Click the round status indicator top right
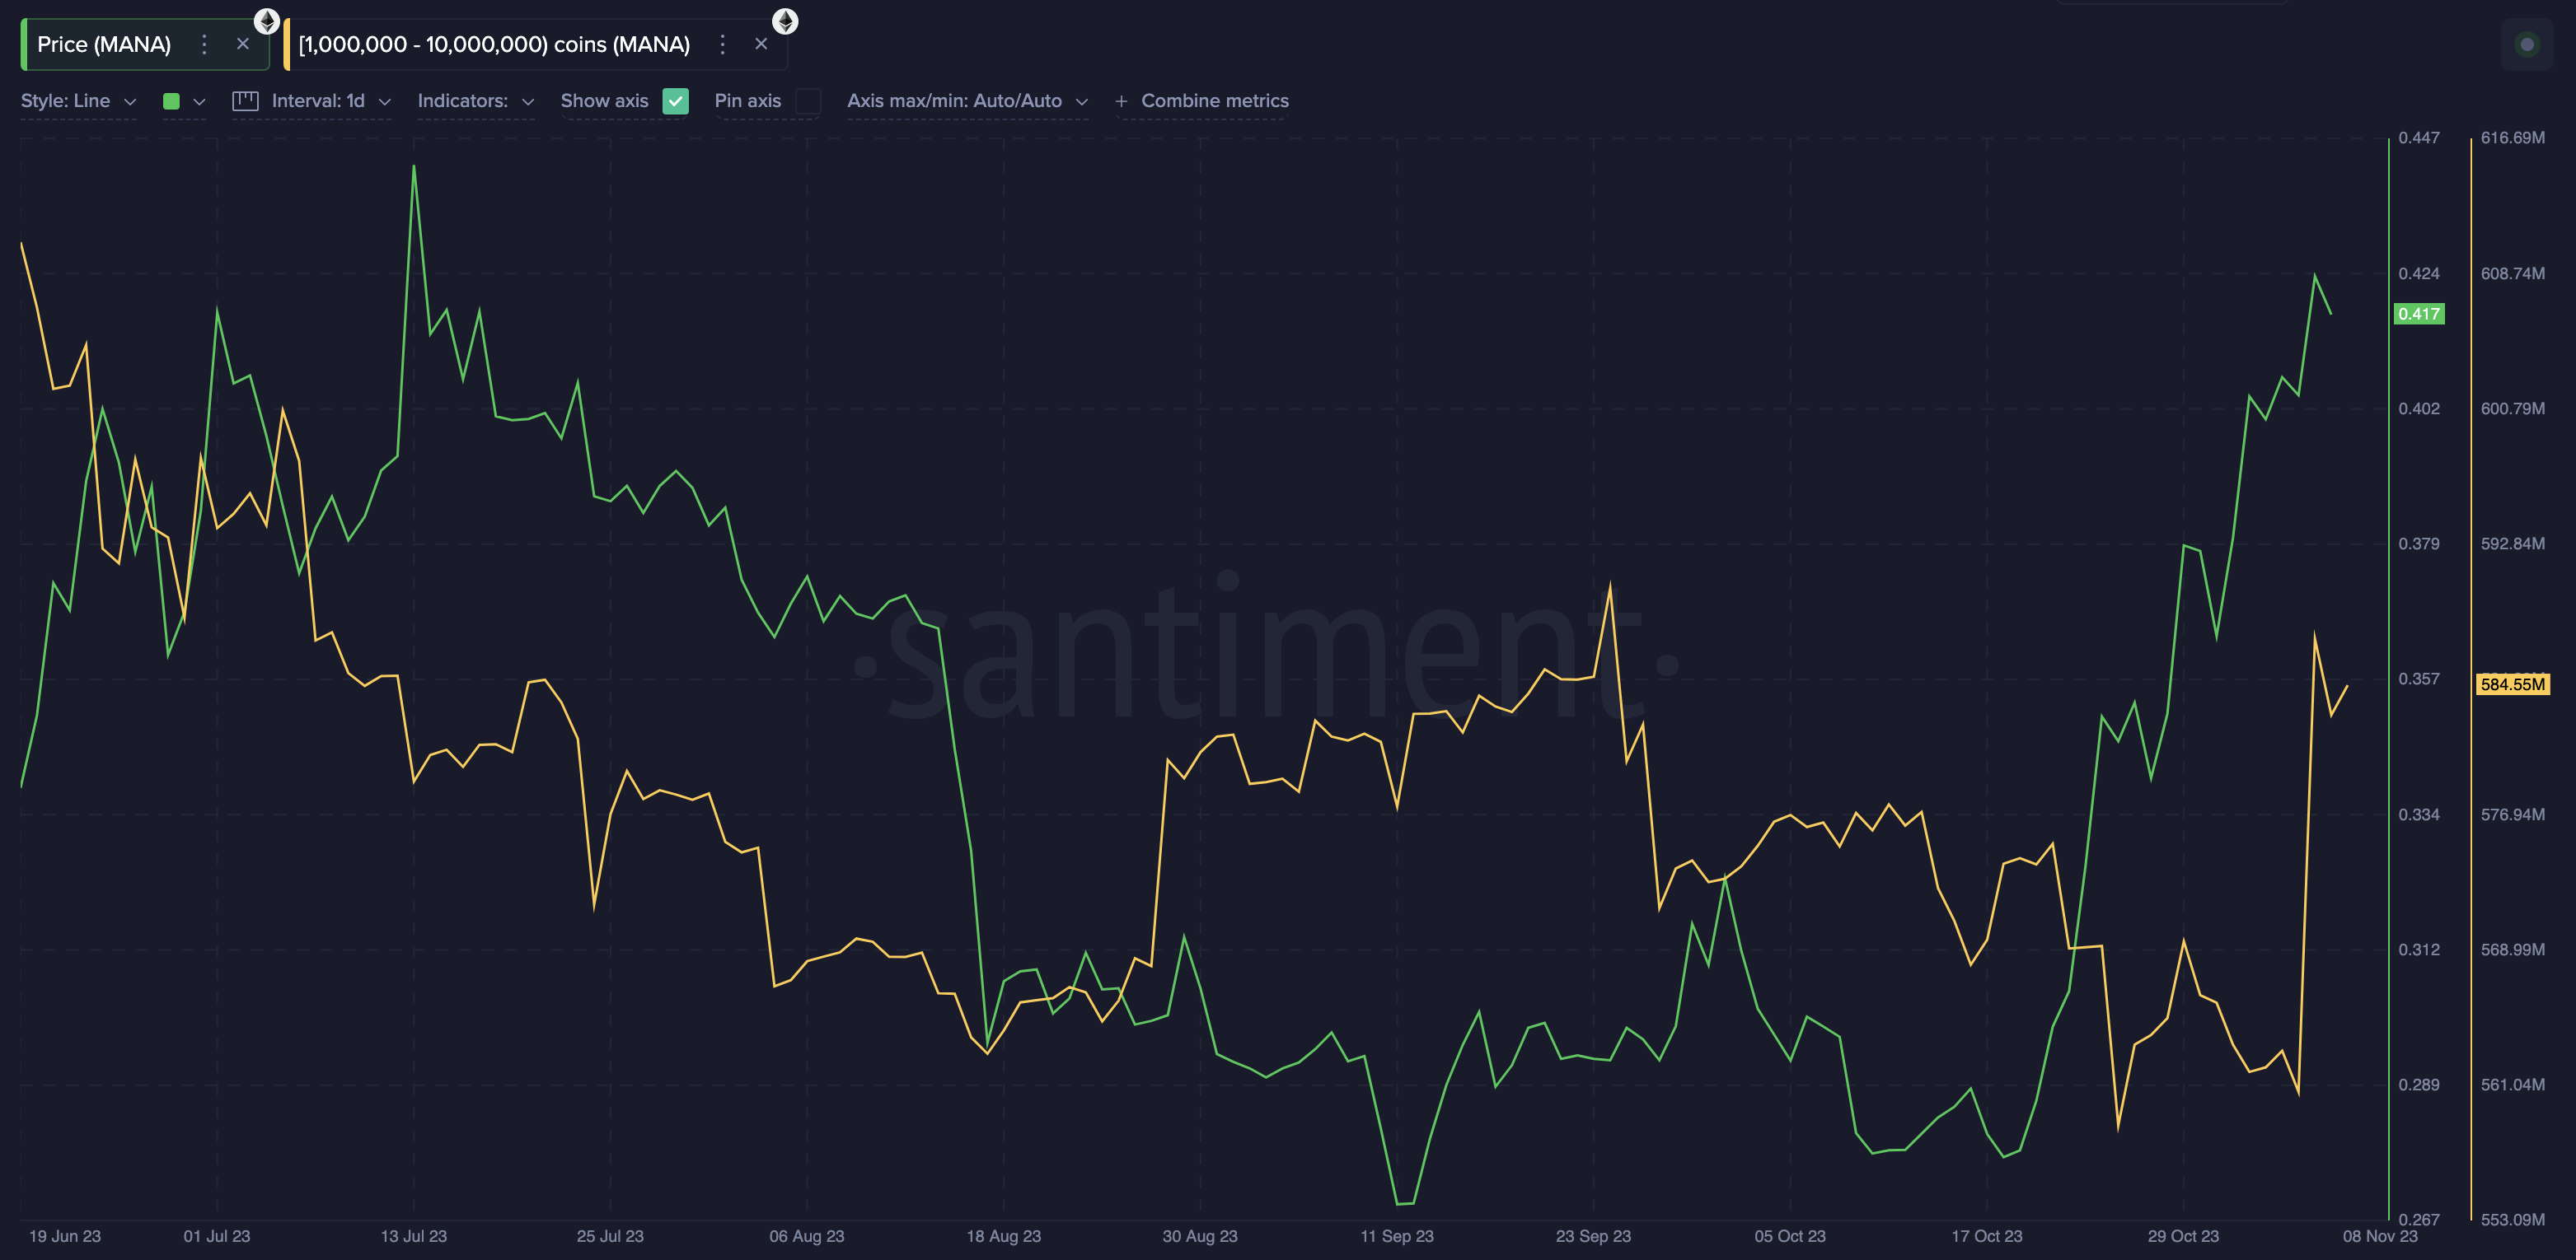The height and width of the screenshot is (1260, 2576). [2527, 44]
